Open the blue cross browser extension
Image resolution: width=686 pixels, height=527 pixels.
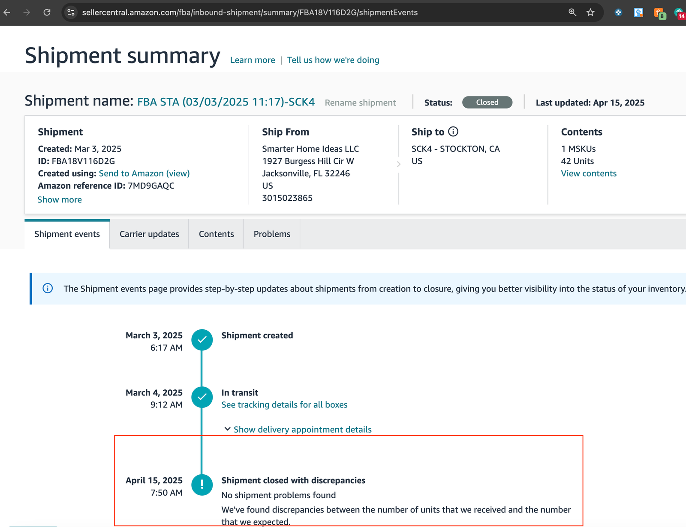coord(618,12)
